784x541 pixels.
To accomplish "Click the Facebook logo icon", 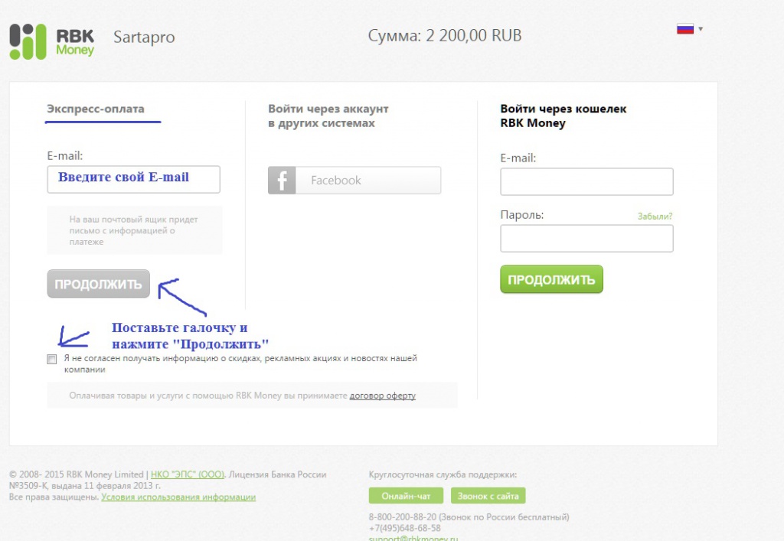I will point(282,181).
